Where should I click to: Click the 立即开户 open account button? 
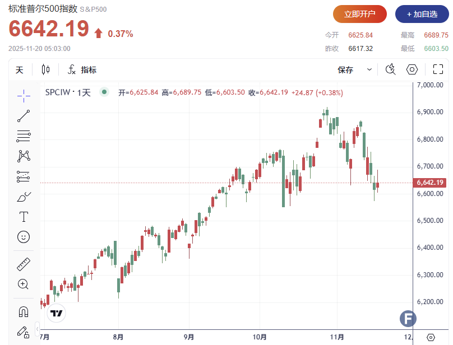click(360, 14)
